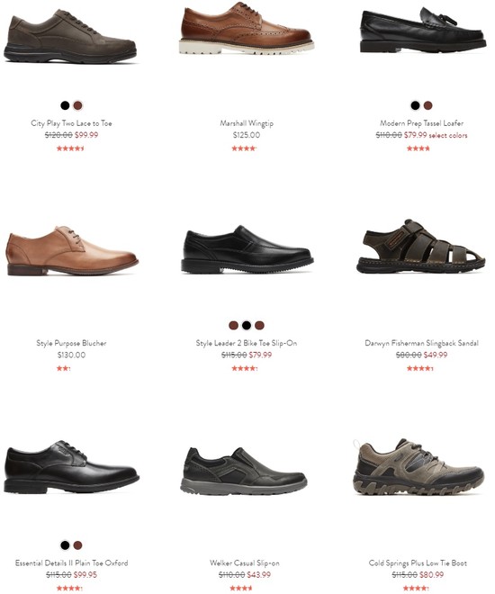The height and width of the screenshot is (594, 495).
Task: Pick black swatch for Essential Details II Oxford
Action: click(65, 545)
